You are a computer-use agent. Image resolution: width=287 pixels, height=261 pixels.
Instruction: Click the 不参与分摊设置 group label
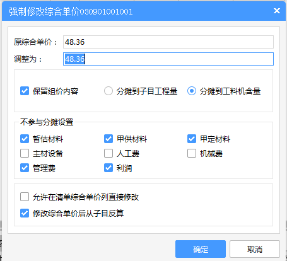pos(47,122)
